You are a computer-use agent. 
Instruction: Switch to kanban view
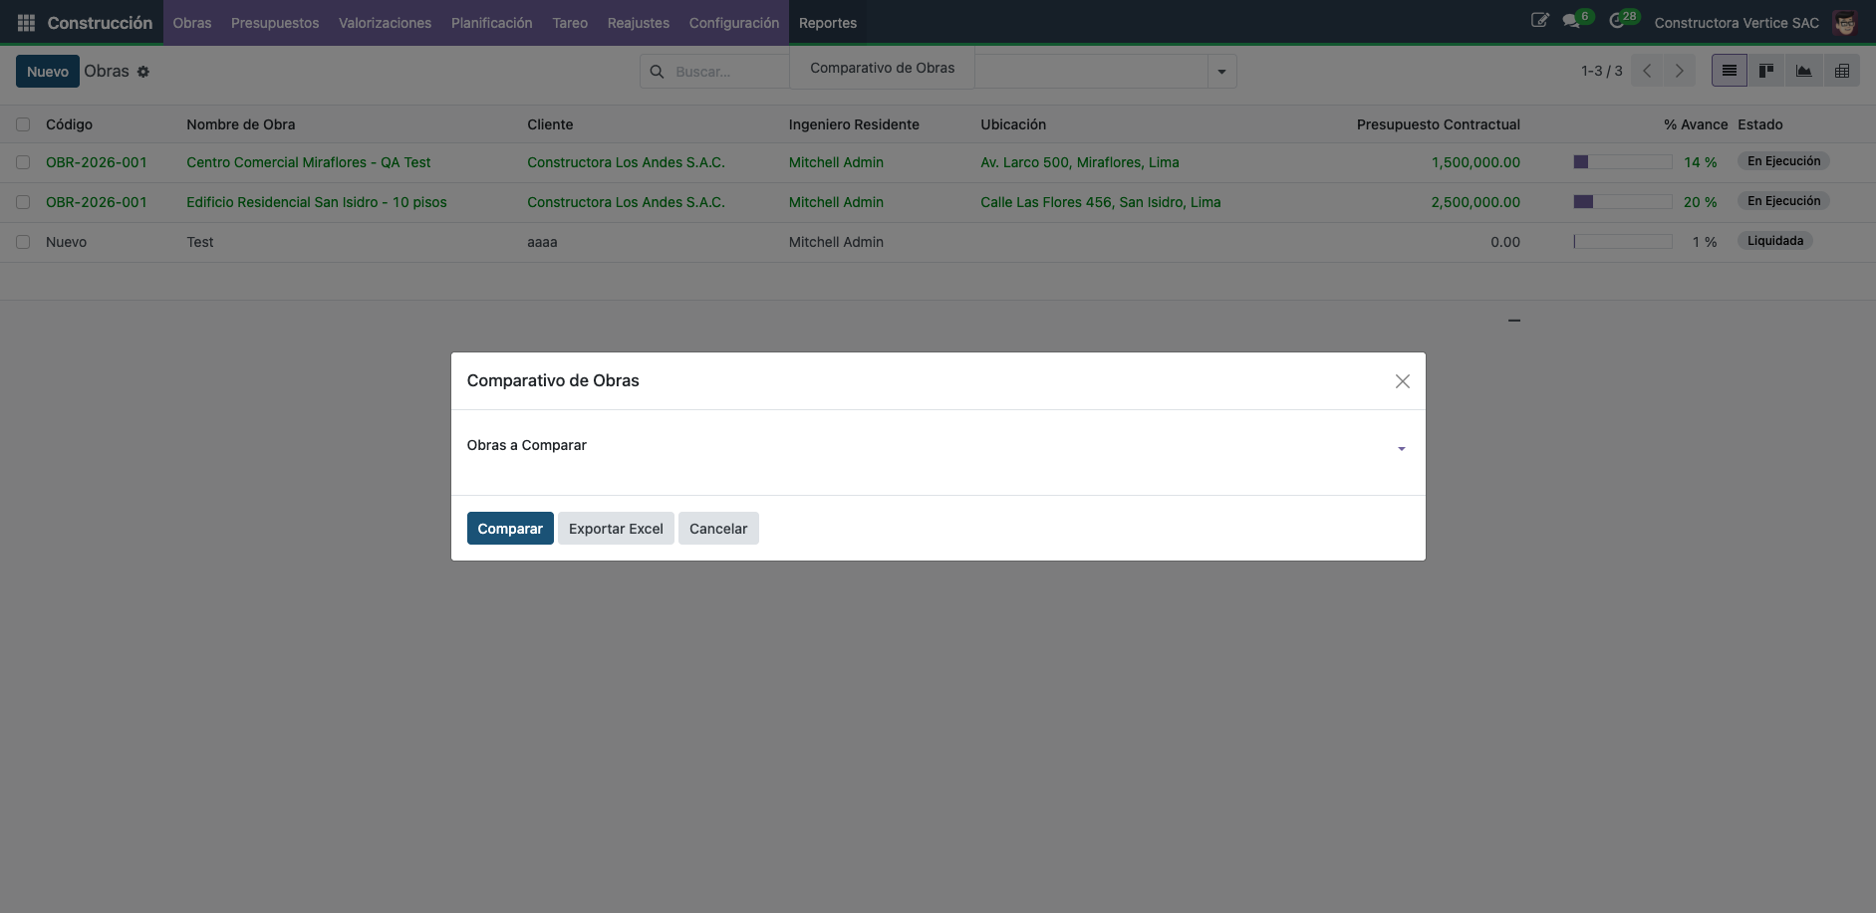tap(1766, 71)
